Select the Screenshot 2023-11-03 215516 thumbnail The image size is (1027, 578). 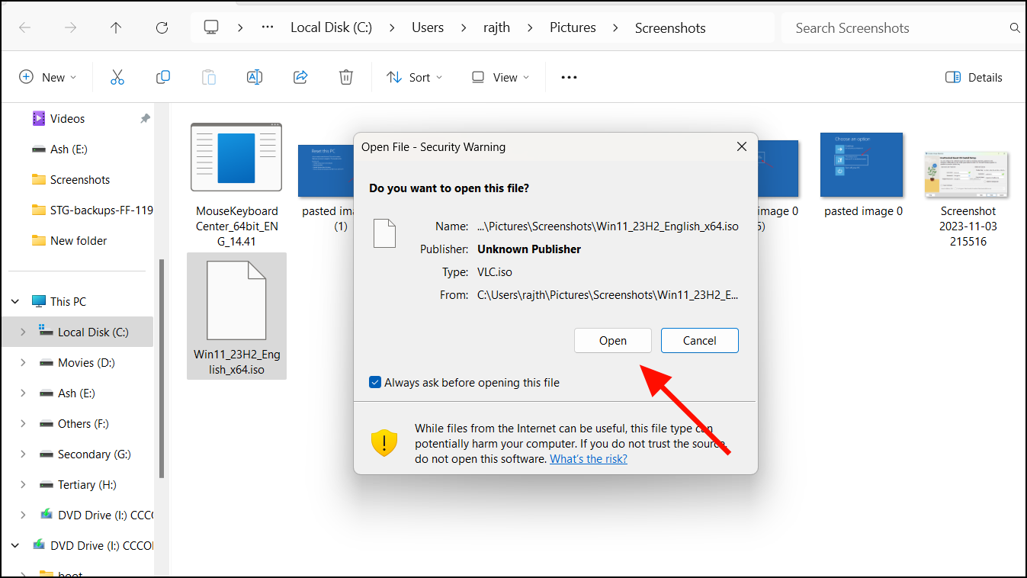(x=968, y=174)
